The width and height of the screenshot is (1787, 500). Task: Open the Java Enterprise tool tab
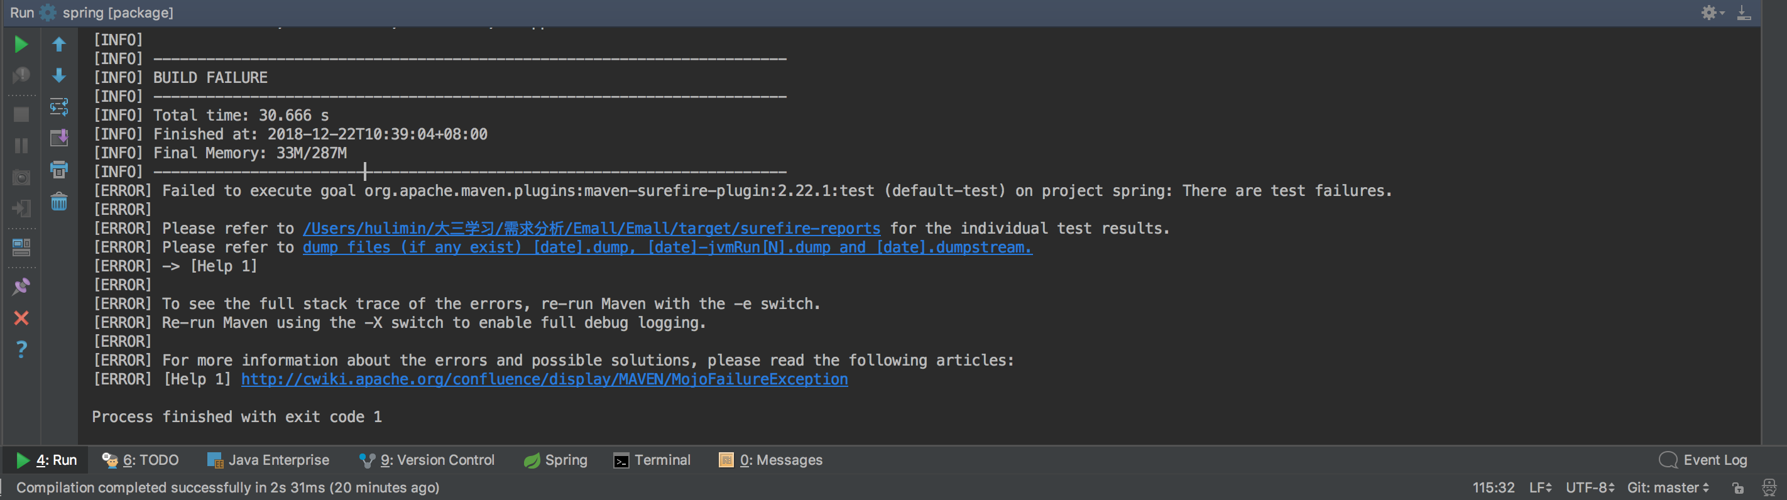click(x=268, y=460)
